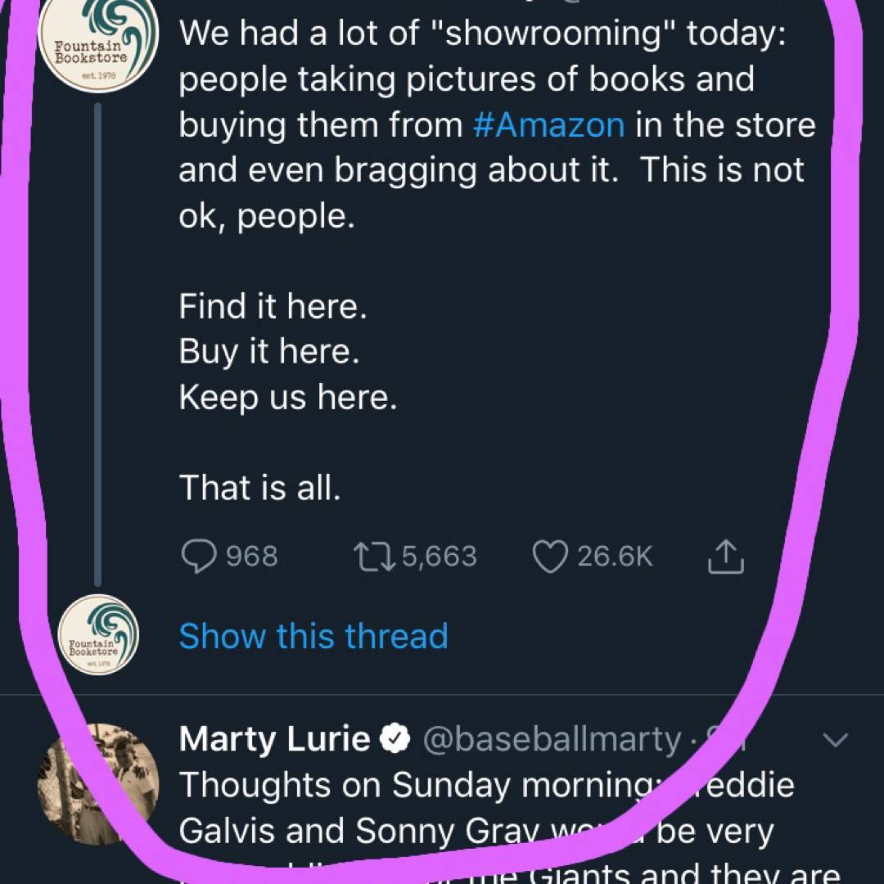Expand the chevron menu on Marty Lurie's tweet
The image size is (884, 884).
[833, 741]
